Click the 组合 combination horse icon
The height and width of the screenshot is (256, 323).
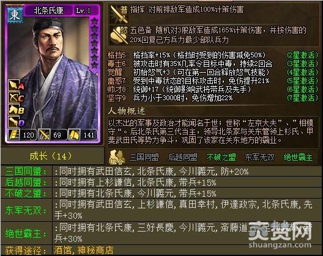116,158
